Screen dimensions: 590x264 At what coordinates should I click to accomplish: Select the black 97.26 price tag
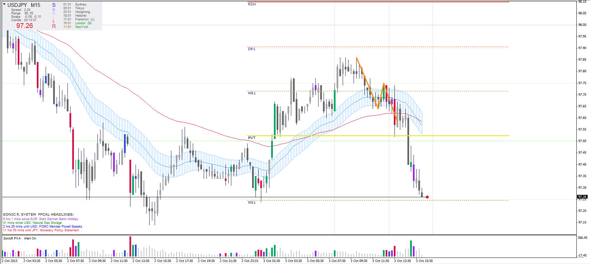coord(582,197)
